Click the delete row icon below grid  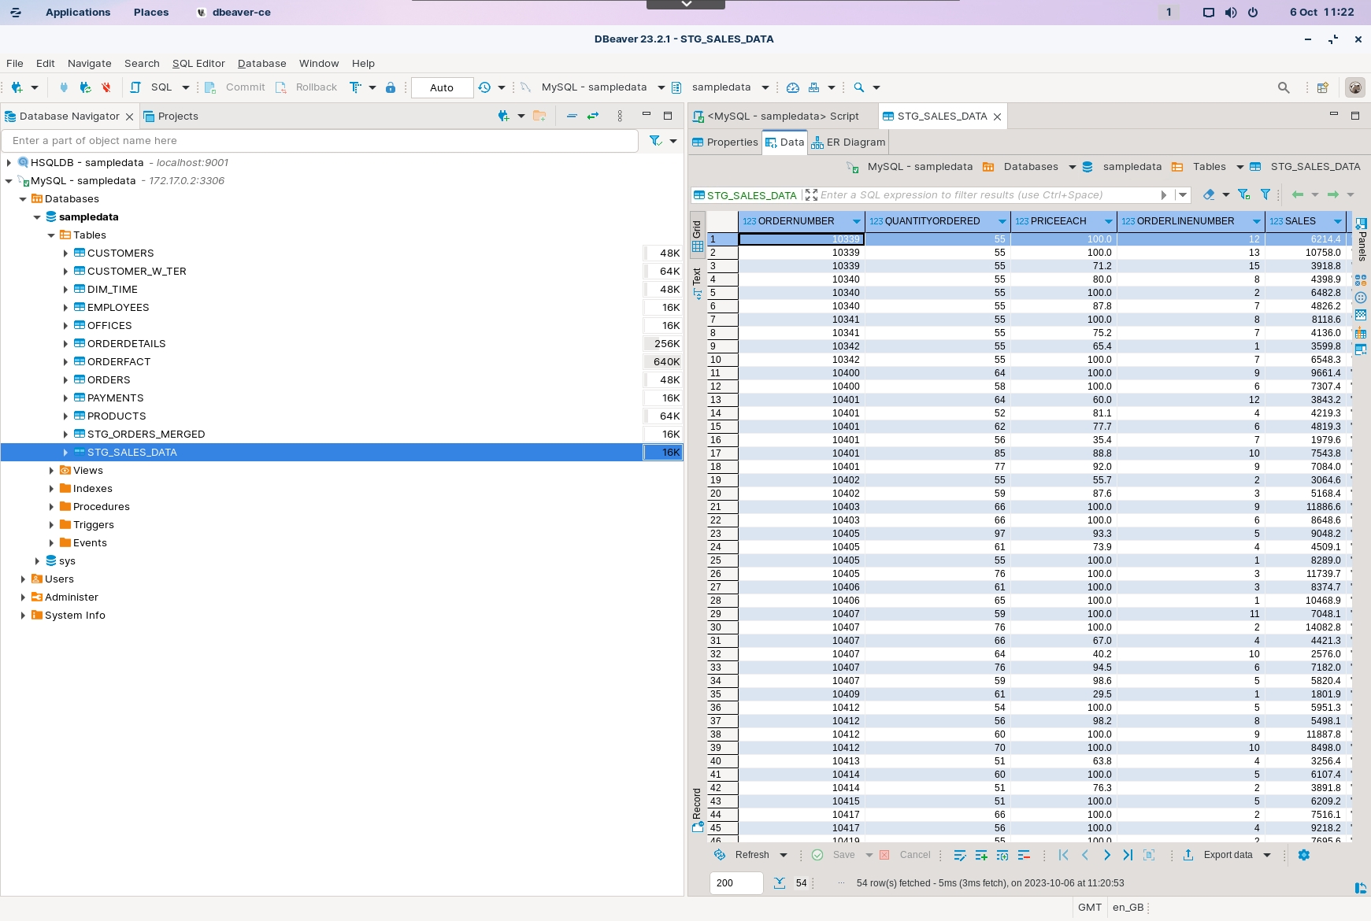coord(1024,855)
